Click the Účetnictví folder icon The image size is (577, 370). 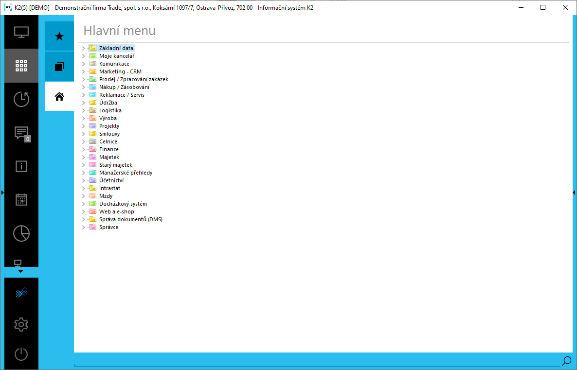[x=93, y=180]
